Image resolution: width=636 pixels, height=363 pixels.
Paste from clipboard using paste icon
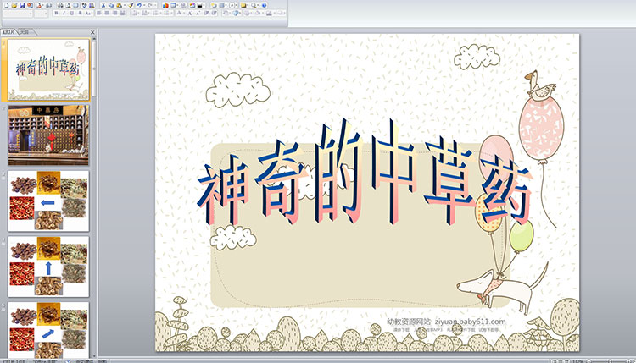[x=119, y=5]
